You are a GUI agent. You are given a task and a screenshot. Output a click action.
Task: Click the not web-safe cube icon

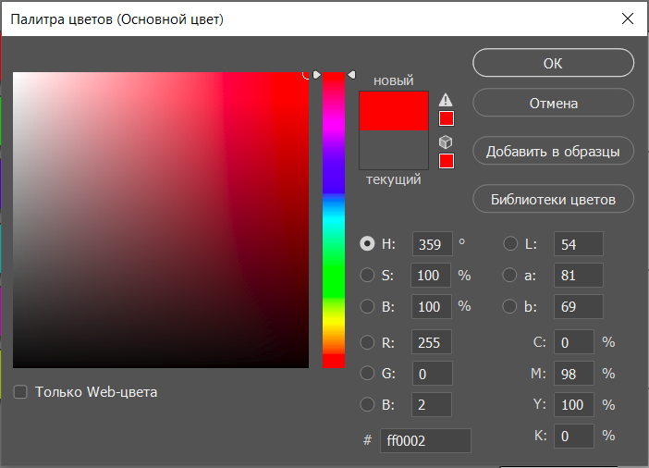(x=447, y=142)
